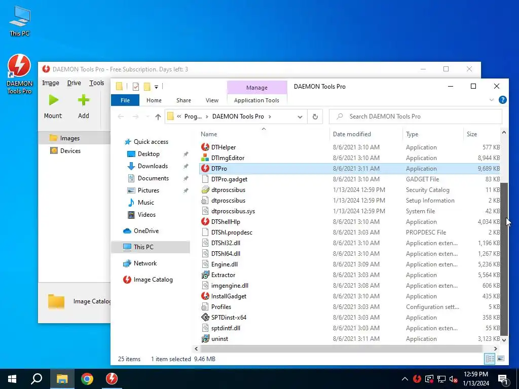This screenshot has width=519, height=389.
Task: Open recent locations dropdown arrow
Action: [x=147, y=117]
